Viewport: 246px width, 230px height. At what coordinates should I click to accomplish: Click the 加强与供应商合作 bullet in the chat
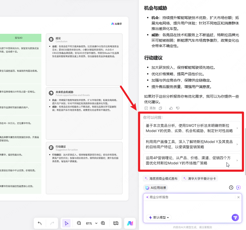(x=182, y=80)
